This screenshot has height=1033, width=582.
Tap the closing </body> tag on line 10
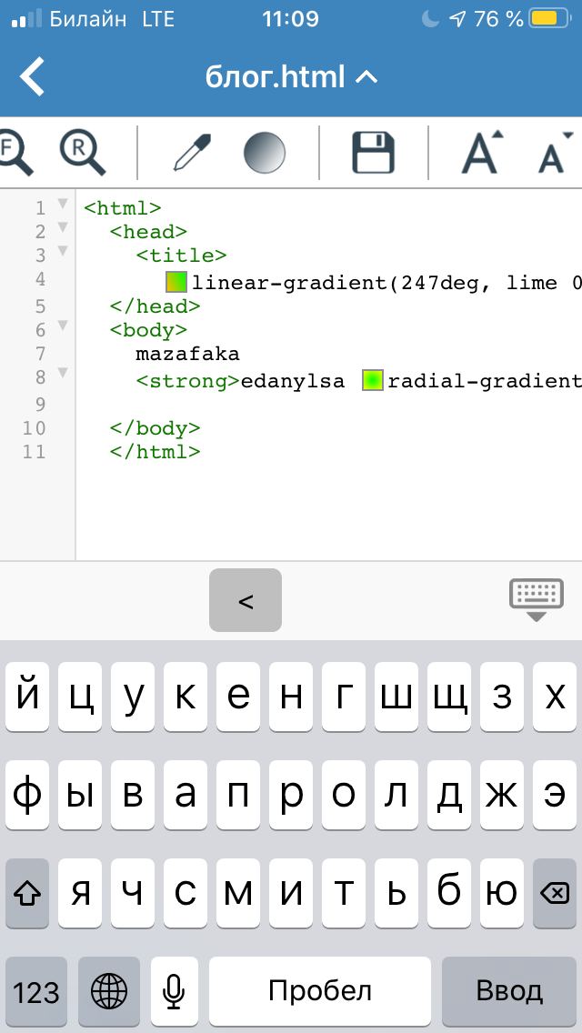155,428
